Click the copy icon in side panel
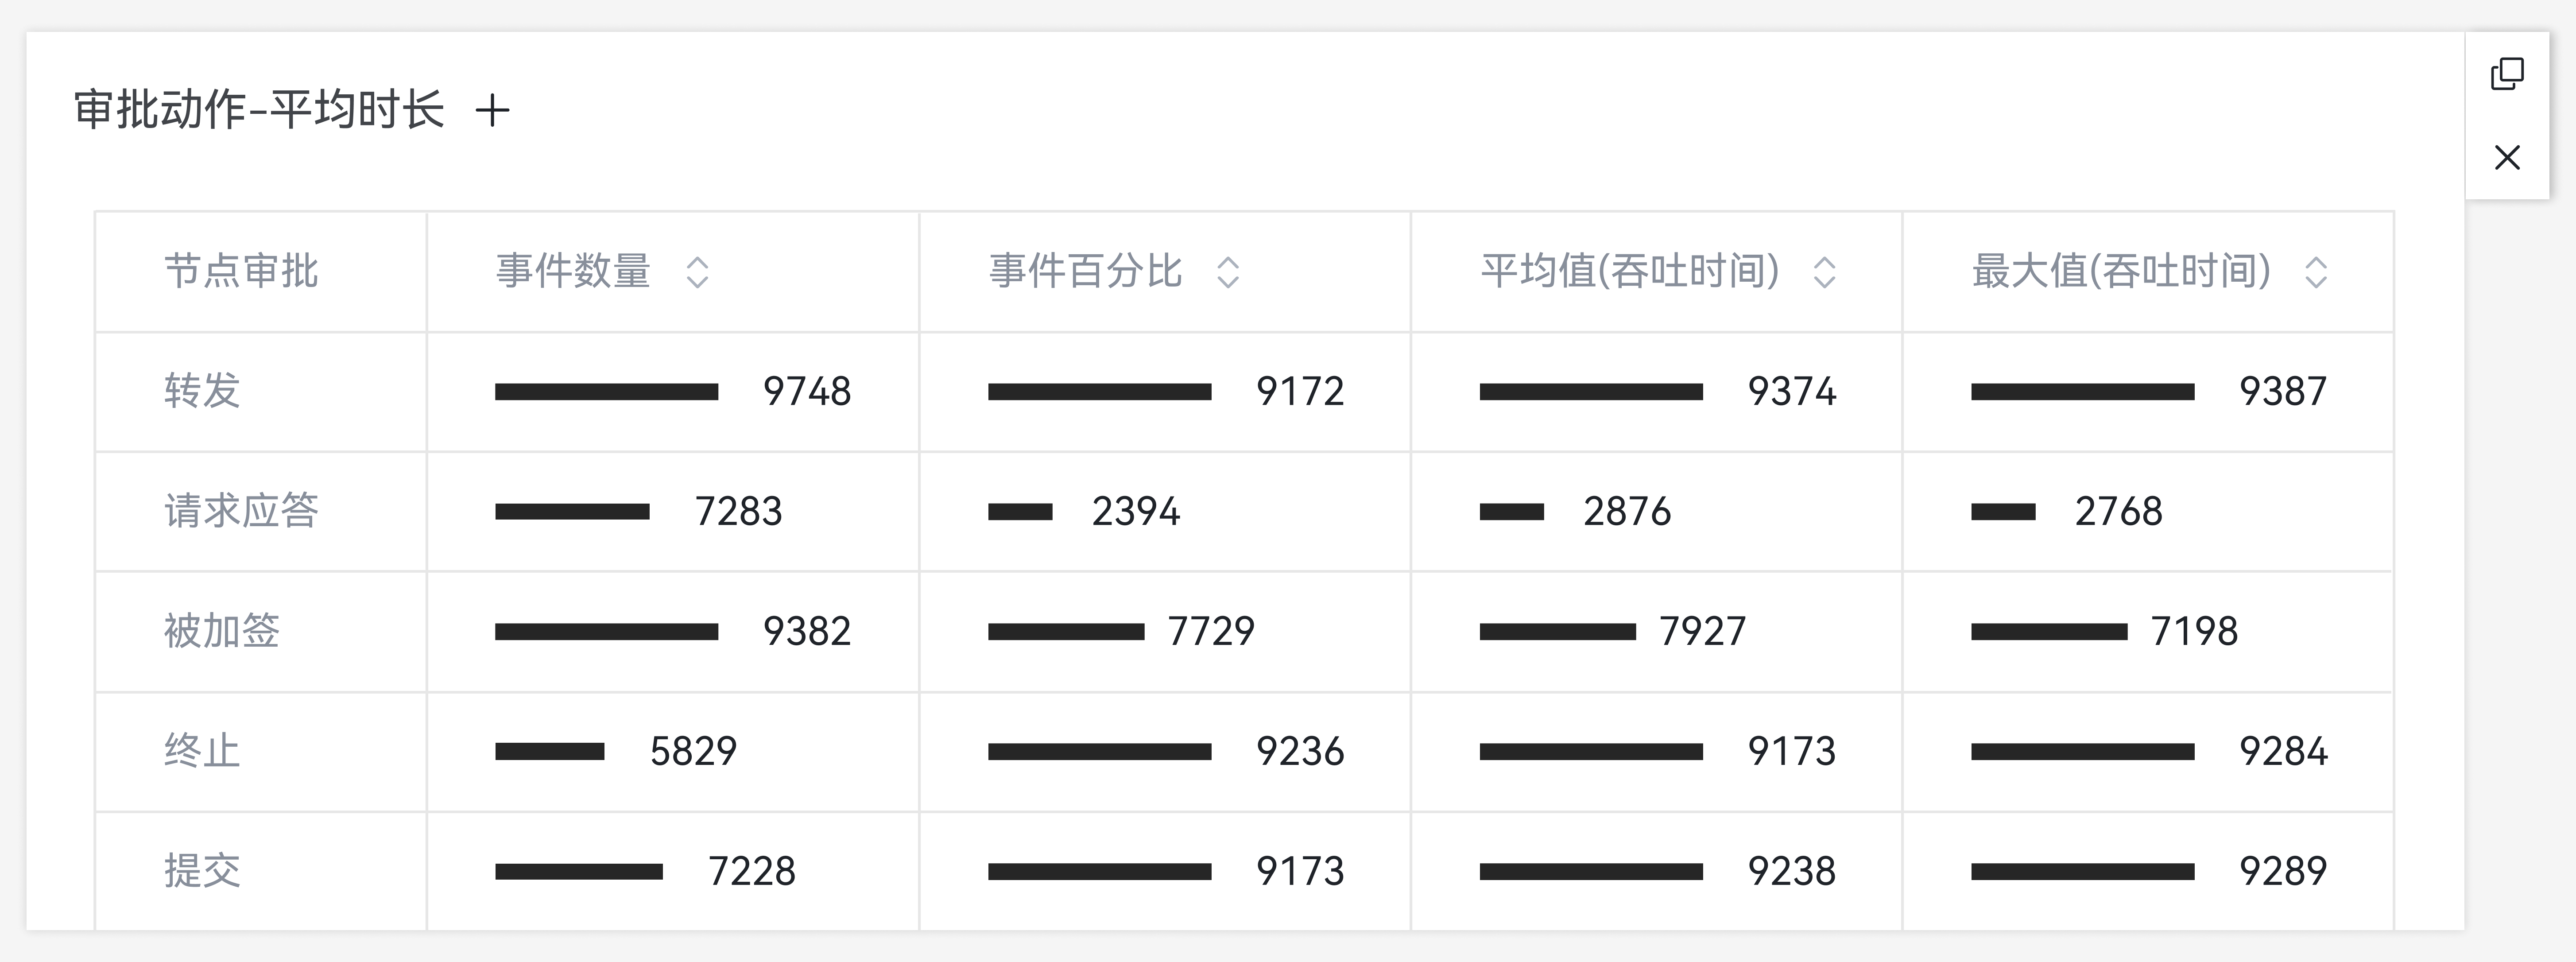 tap(2507, 74)
